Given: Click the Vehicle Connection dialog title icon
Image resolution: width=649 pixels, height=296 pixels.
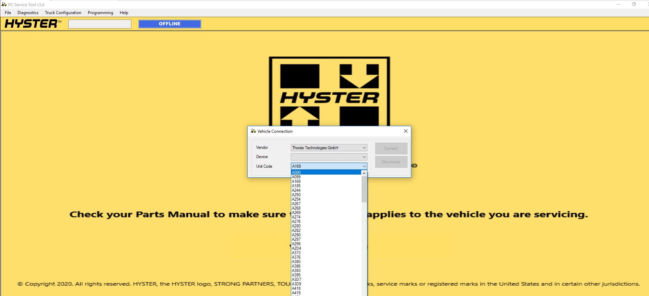Looking at the screenshot, I should [x=253, y=131].
